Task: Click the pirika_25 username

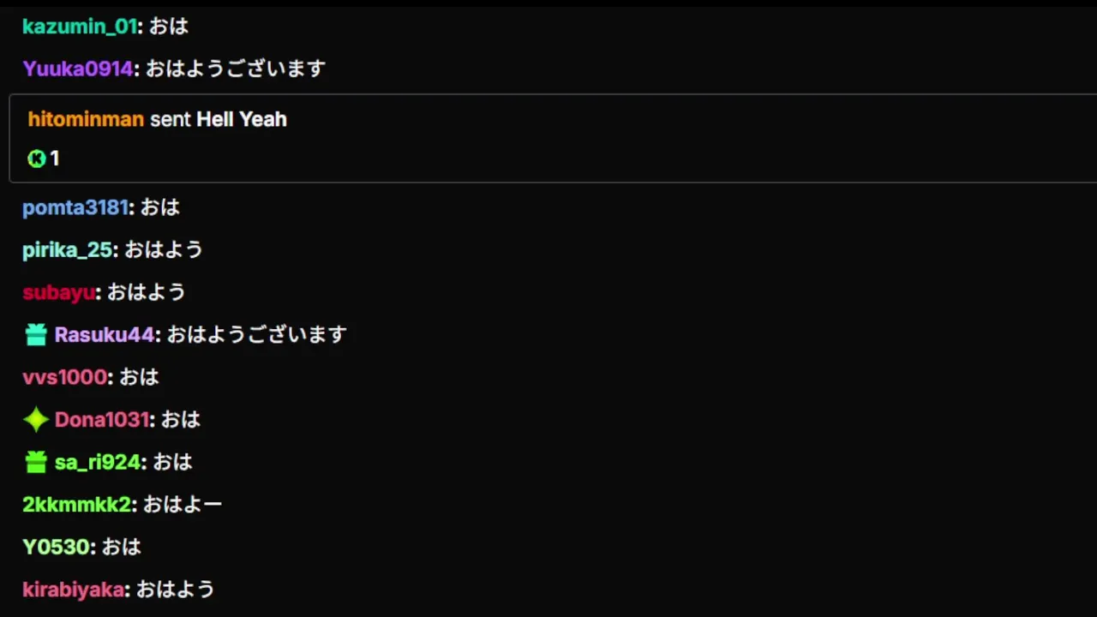Action: (68, 250)
